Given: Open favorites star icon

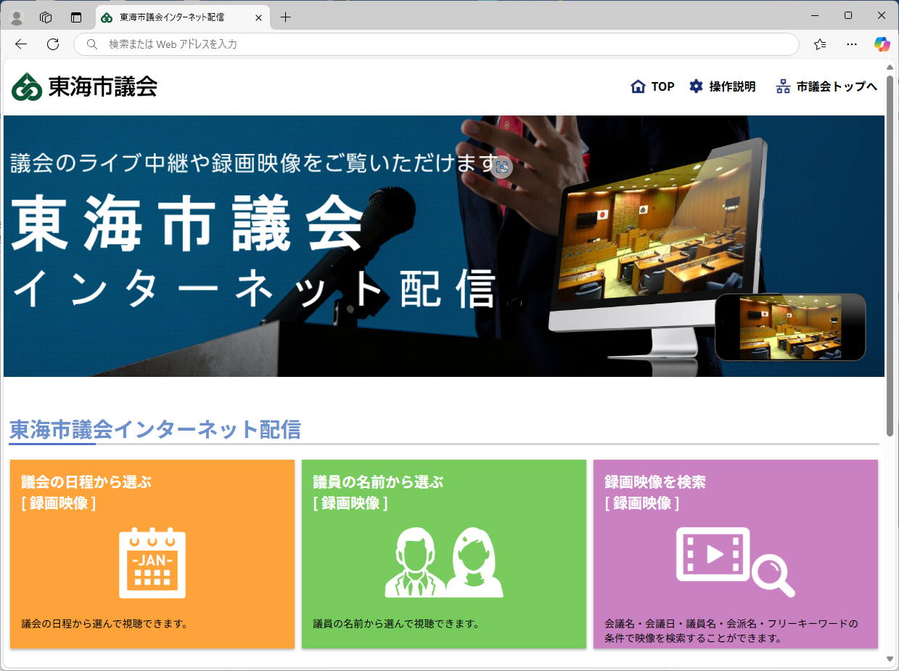Looking at the screenshot, I should (x=820, y=44).
